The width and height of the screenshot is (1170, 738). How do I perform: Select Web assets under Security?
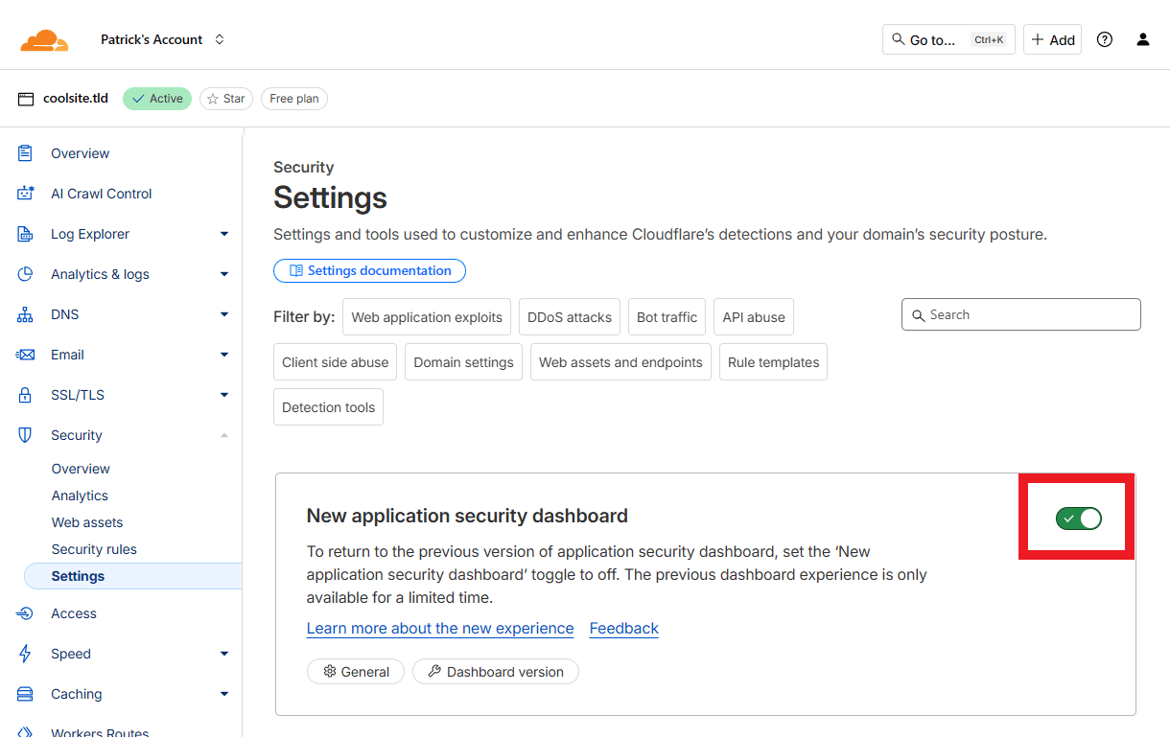tap(87, 522)
